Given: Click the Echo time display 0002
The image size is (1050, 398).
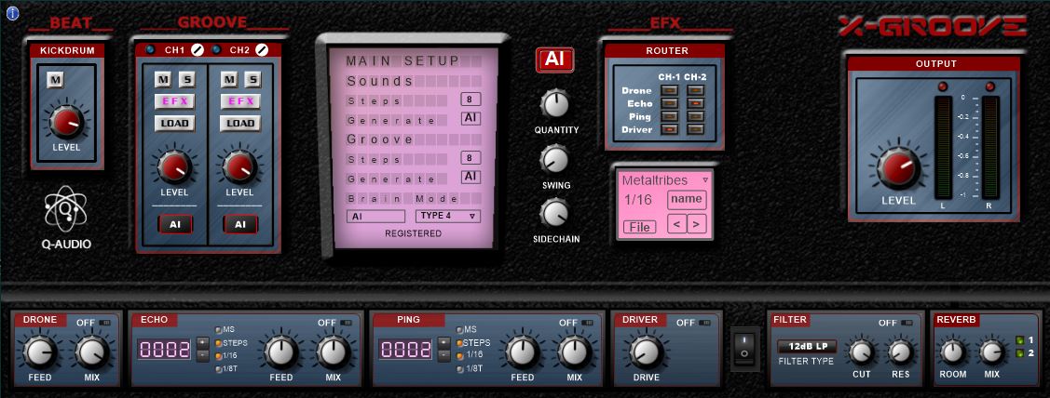Looking at the screenshot, I should click(165, 349).
